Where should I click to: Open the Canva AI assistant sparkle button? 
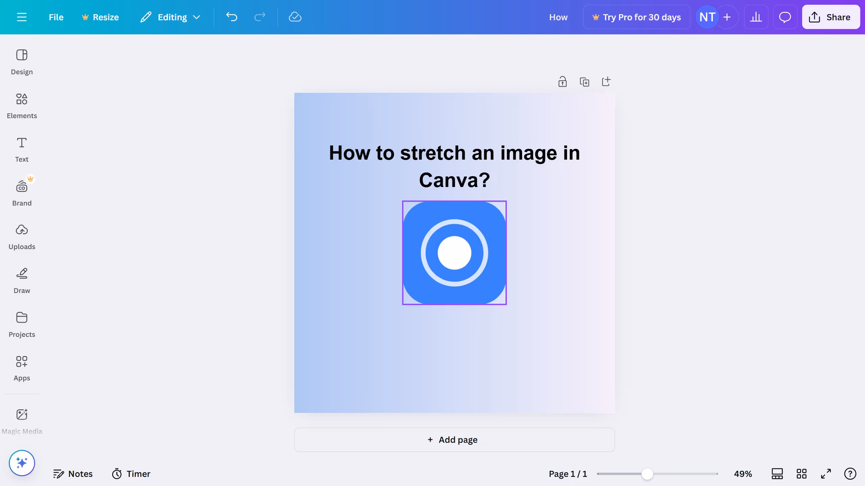click(22, 463)
